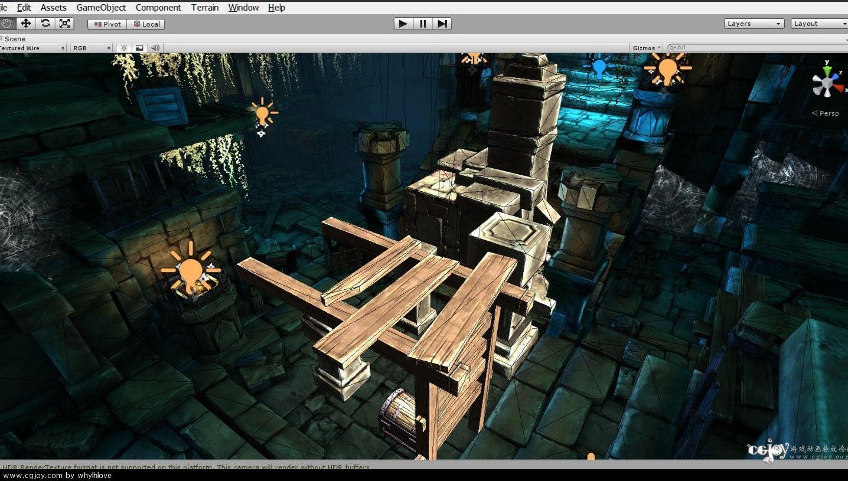Screen dimensions: 848x481
Task: Toggle the game overlay image icon
Action: [x=139, y=48]
